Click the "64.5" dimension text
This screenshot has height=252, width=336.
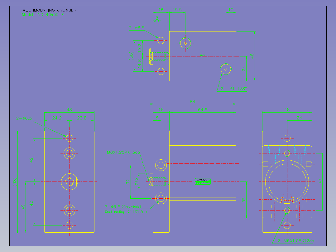203,110
